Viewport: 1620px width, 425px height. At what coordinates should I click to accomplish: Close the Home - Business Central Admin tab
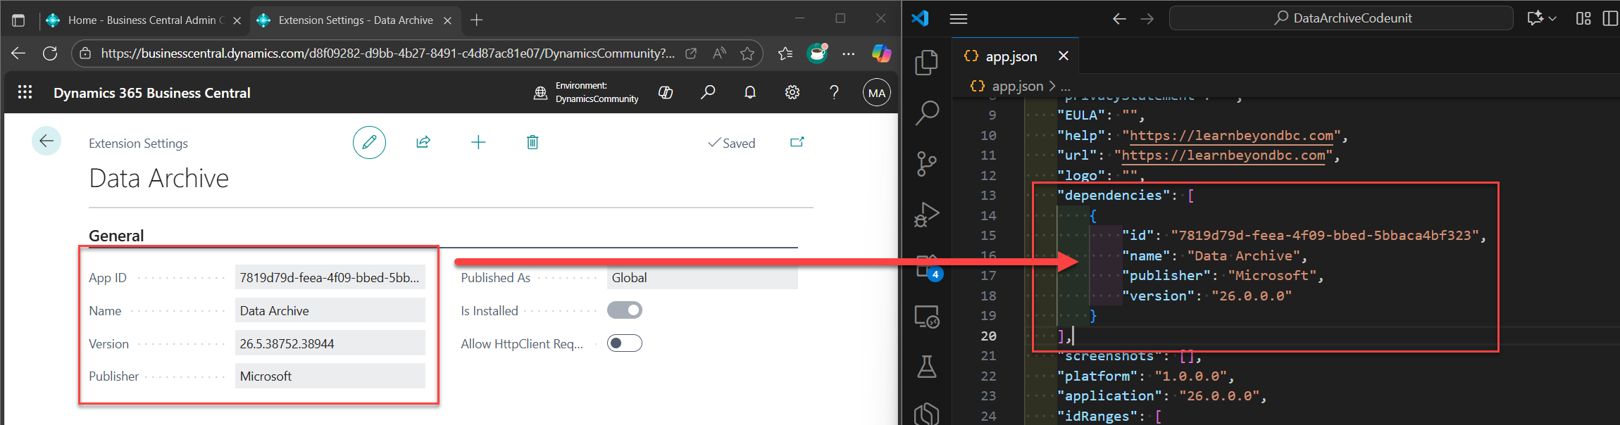[x=237, y=20]
